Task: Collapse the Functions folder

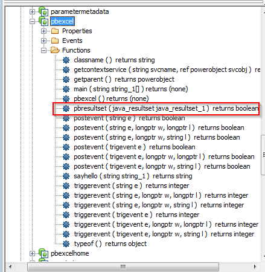Action: click(43, 50)
